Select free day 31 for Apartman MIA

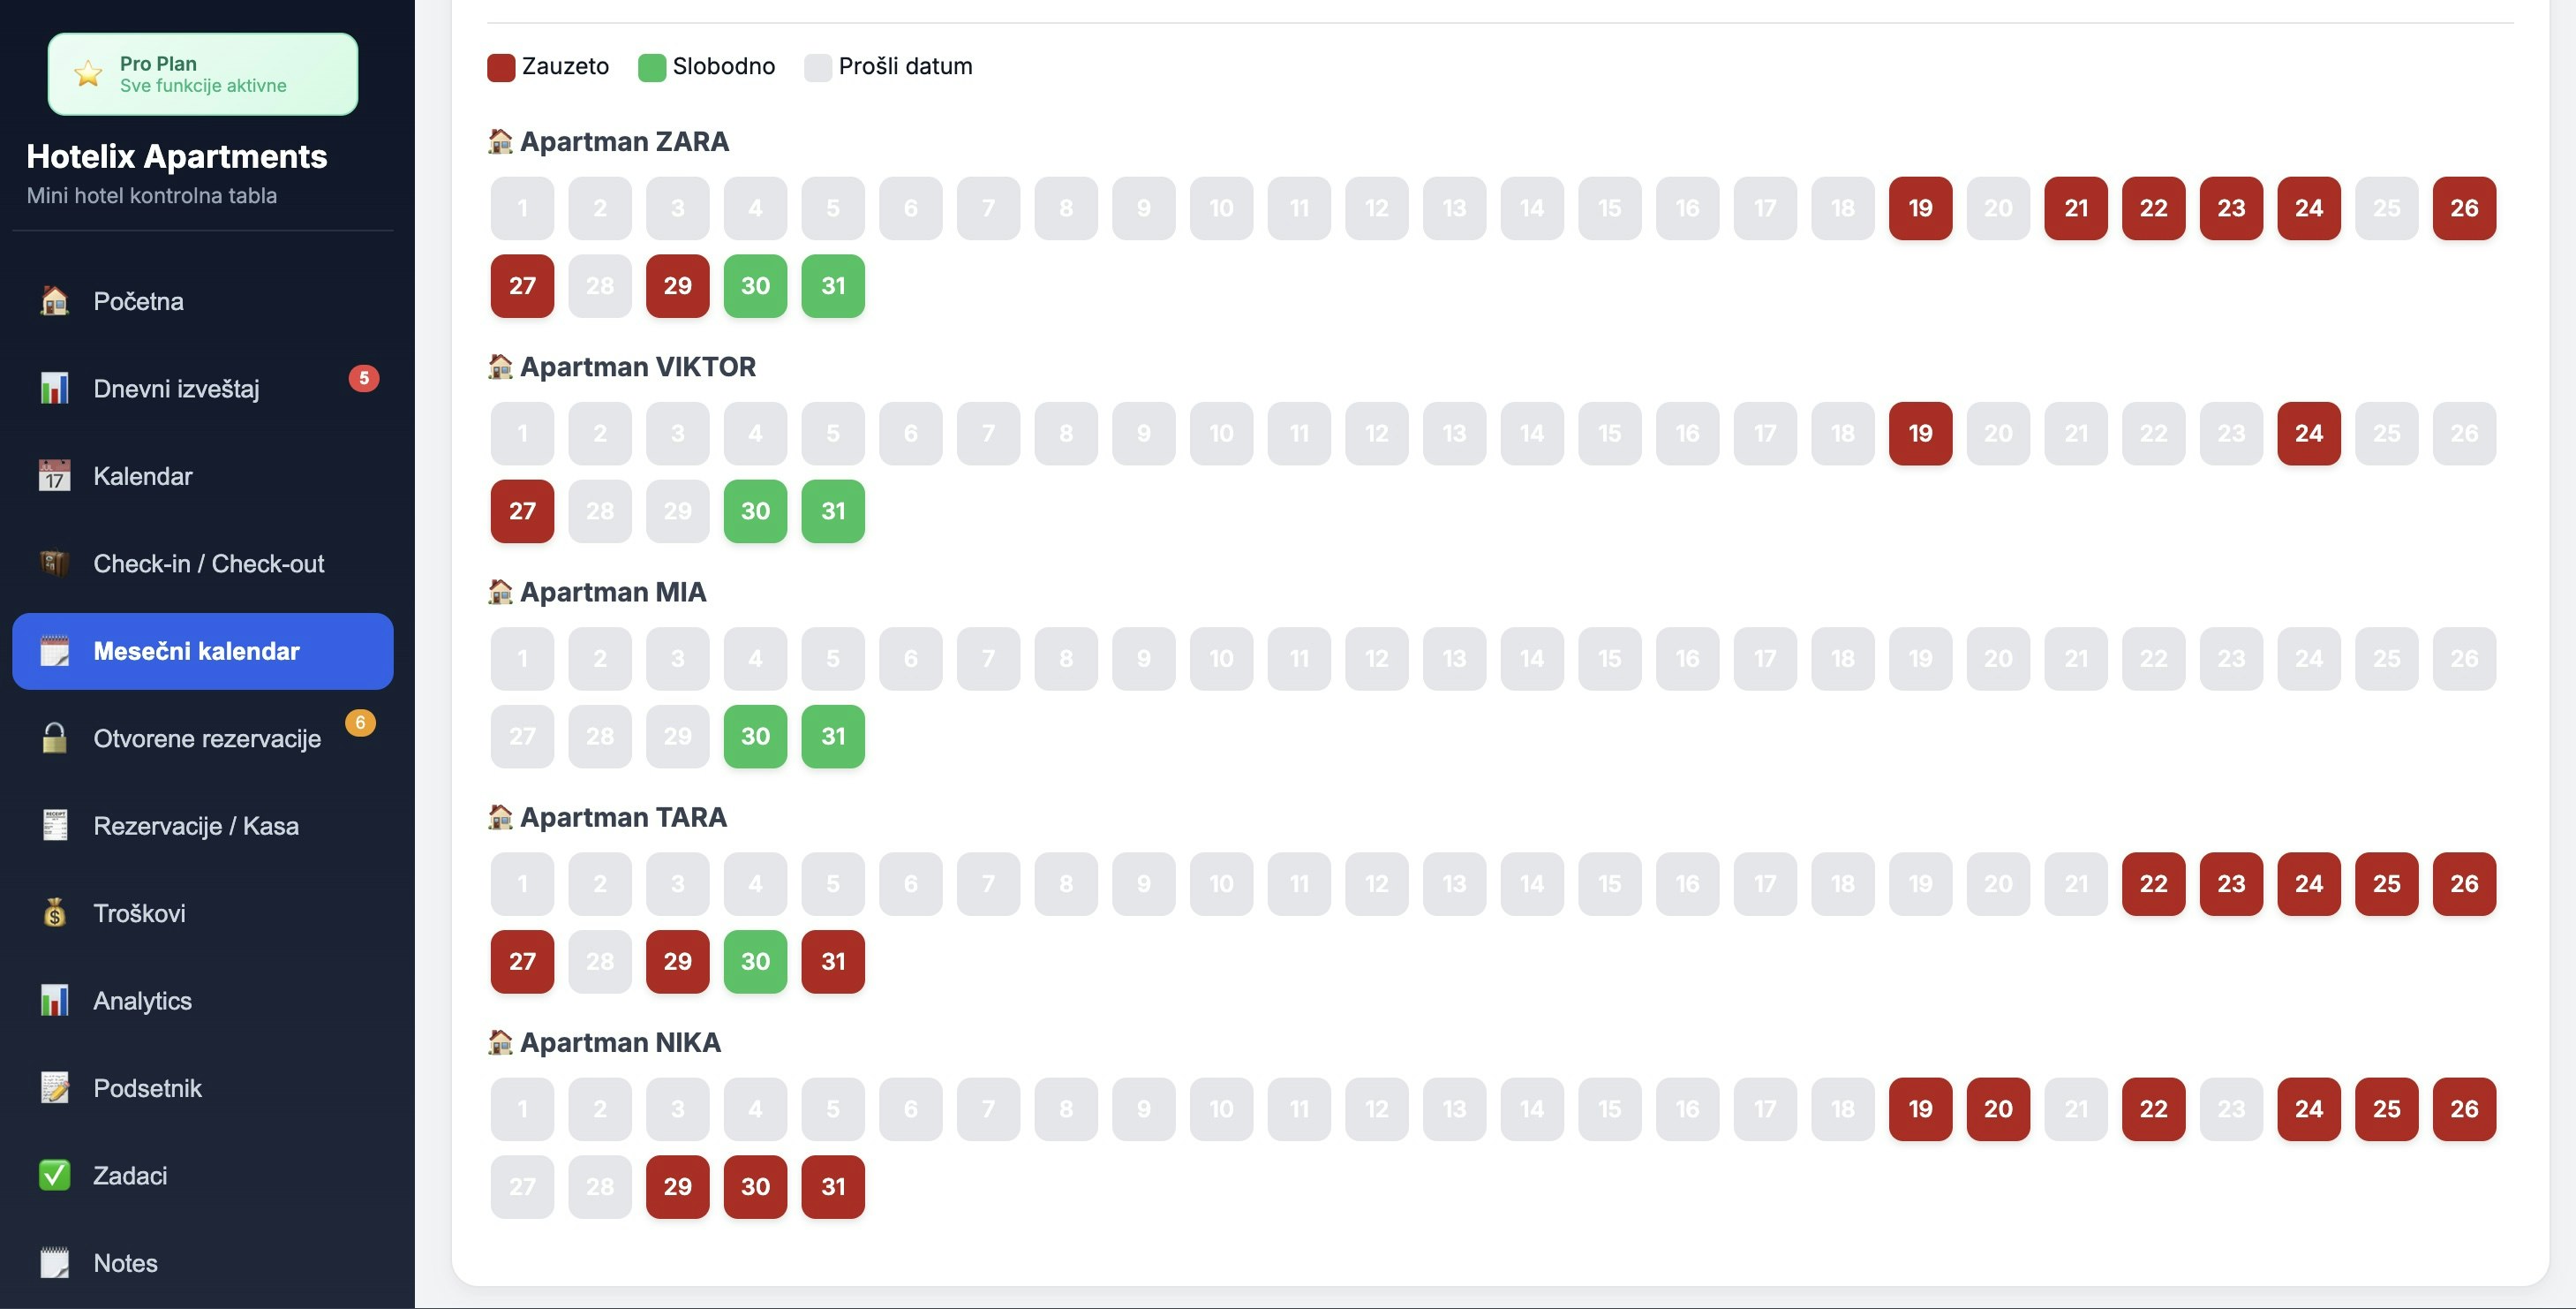[x=833, y=737]
